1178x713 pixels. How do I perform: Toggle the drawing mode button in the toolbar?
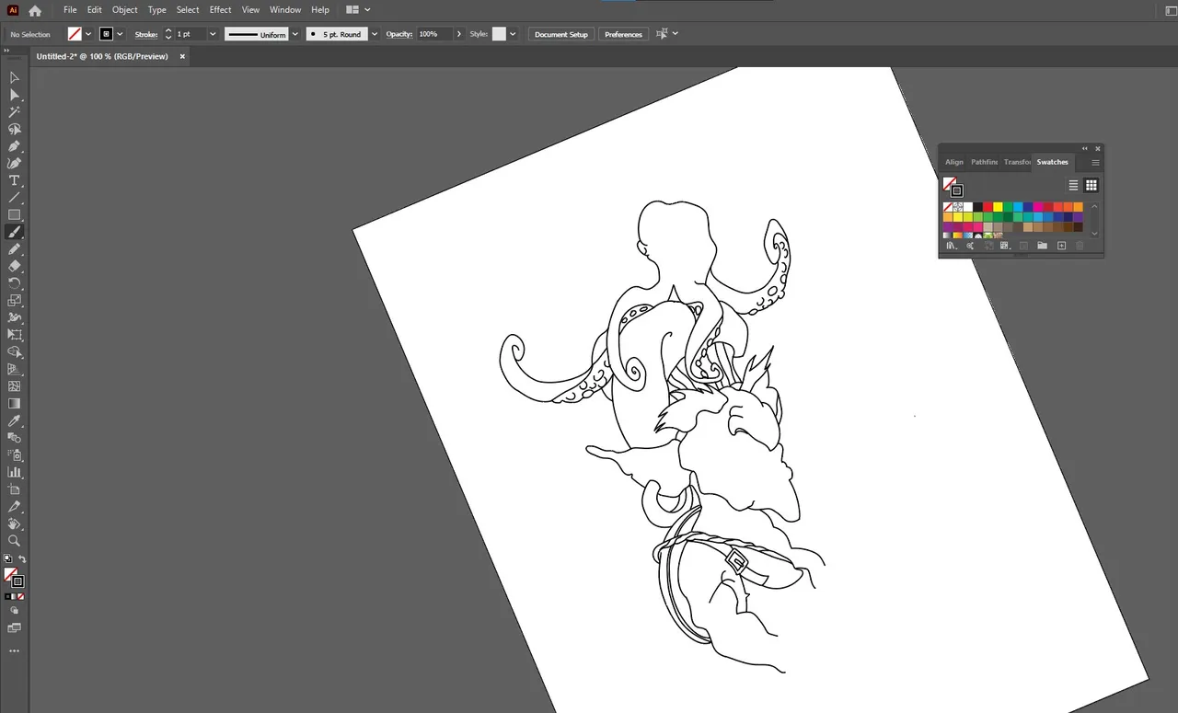(14, 609)
